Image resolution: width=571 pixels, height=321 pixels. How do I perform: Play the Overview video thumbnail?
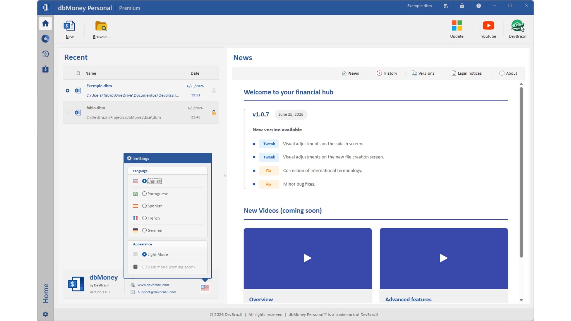click(308, 258)
